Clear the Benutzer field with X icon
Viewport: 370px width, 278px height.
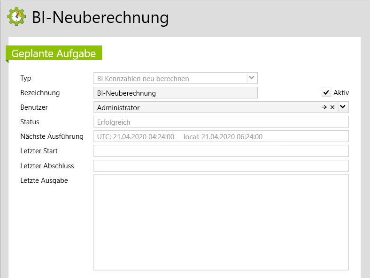332,107
